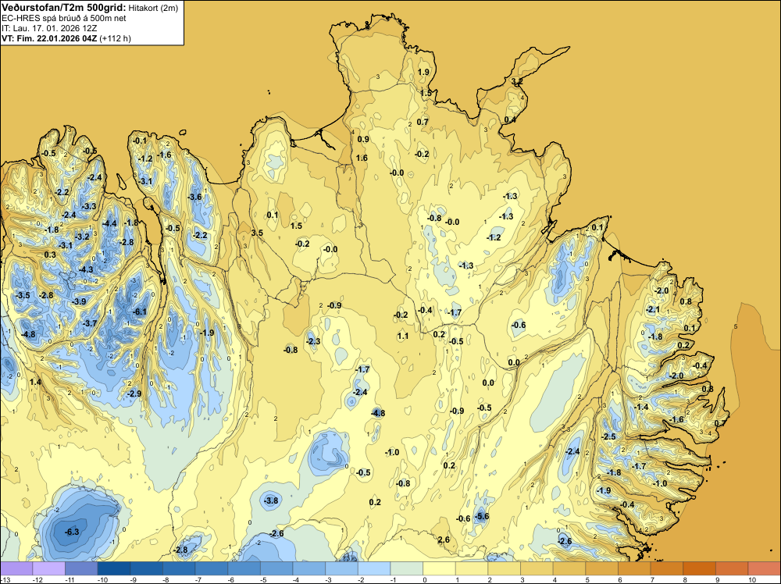Click the -6.1 temperature label

click(x=141, y=312)
